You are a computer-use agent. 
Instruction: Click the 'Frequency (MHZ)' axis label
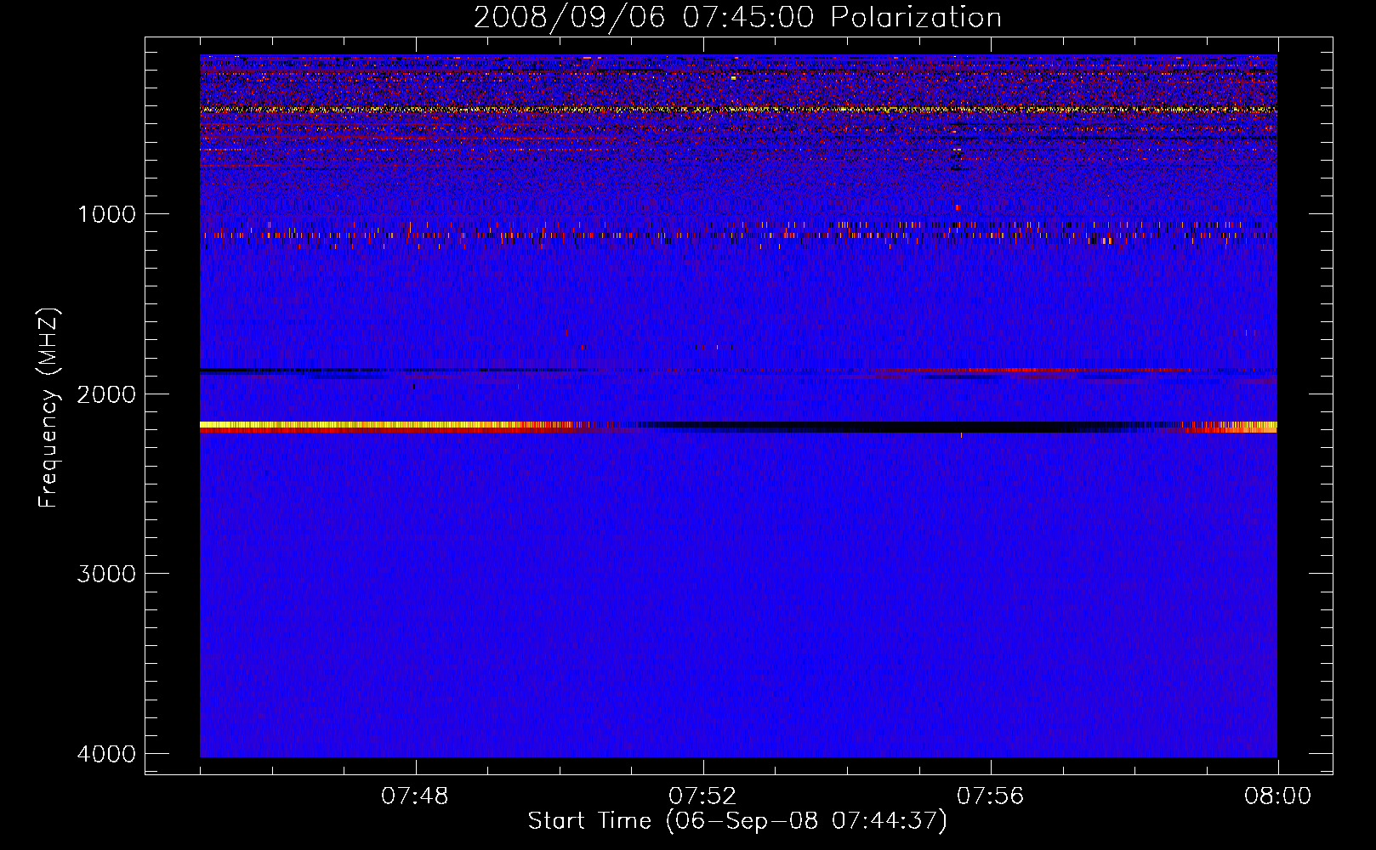click(x=49, y=408)
